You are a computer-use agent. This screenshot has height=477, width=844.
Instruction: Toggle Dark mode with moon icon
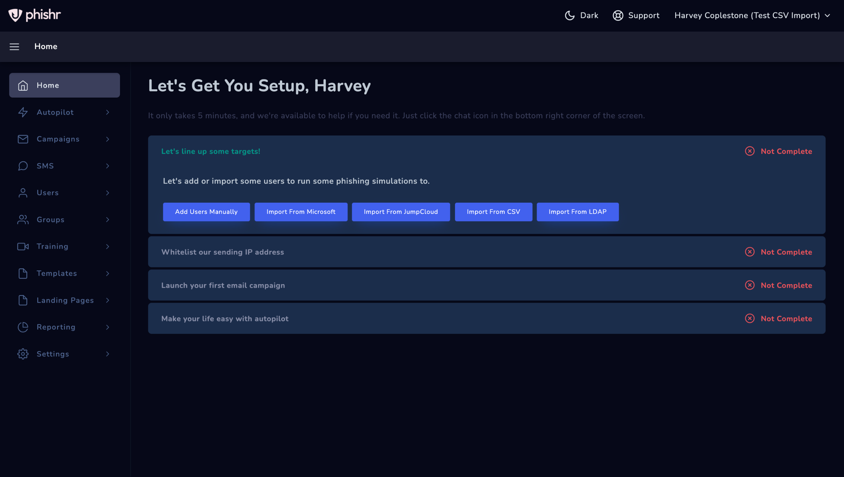(x=570, y=15)
